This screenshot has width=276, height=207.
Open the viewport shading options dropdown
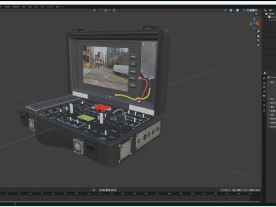click(x=259, y=10)
